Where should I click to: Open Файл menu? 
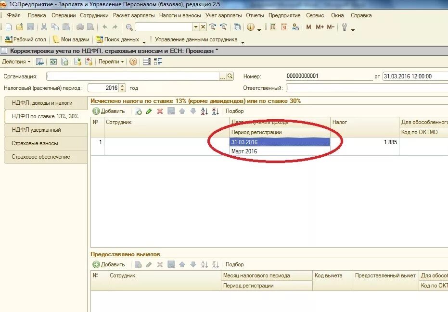(x=13, y=15)
